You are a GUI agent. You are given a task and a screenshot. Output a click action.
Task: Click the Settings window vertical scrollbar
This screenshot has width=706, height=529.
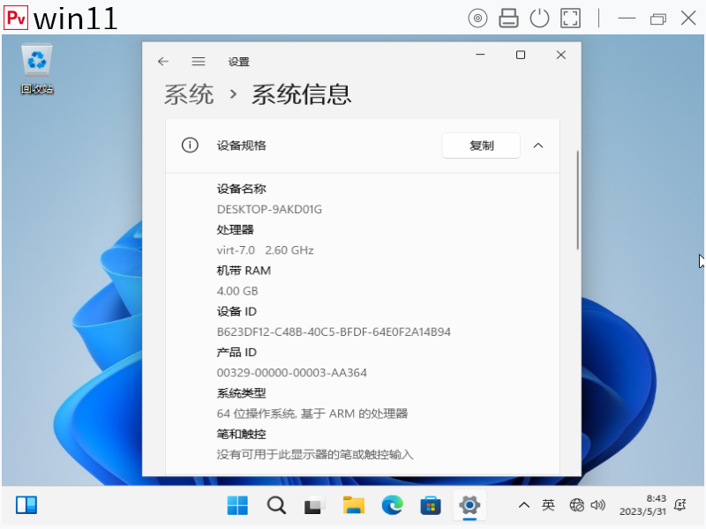(577, 200)
